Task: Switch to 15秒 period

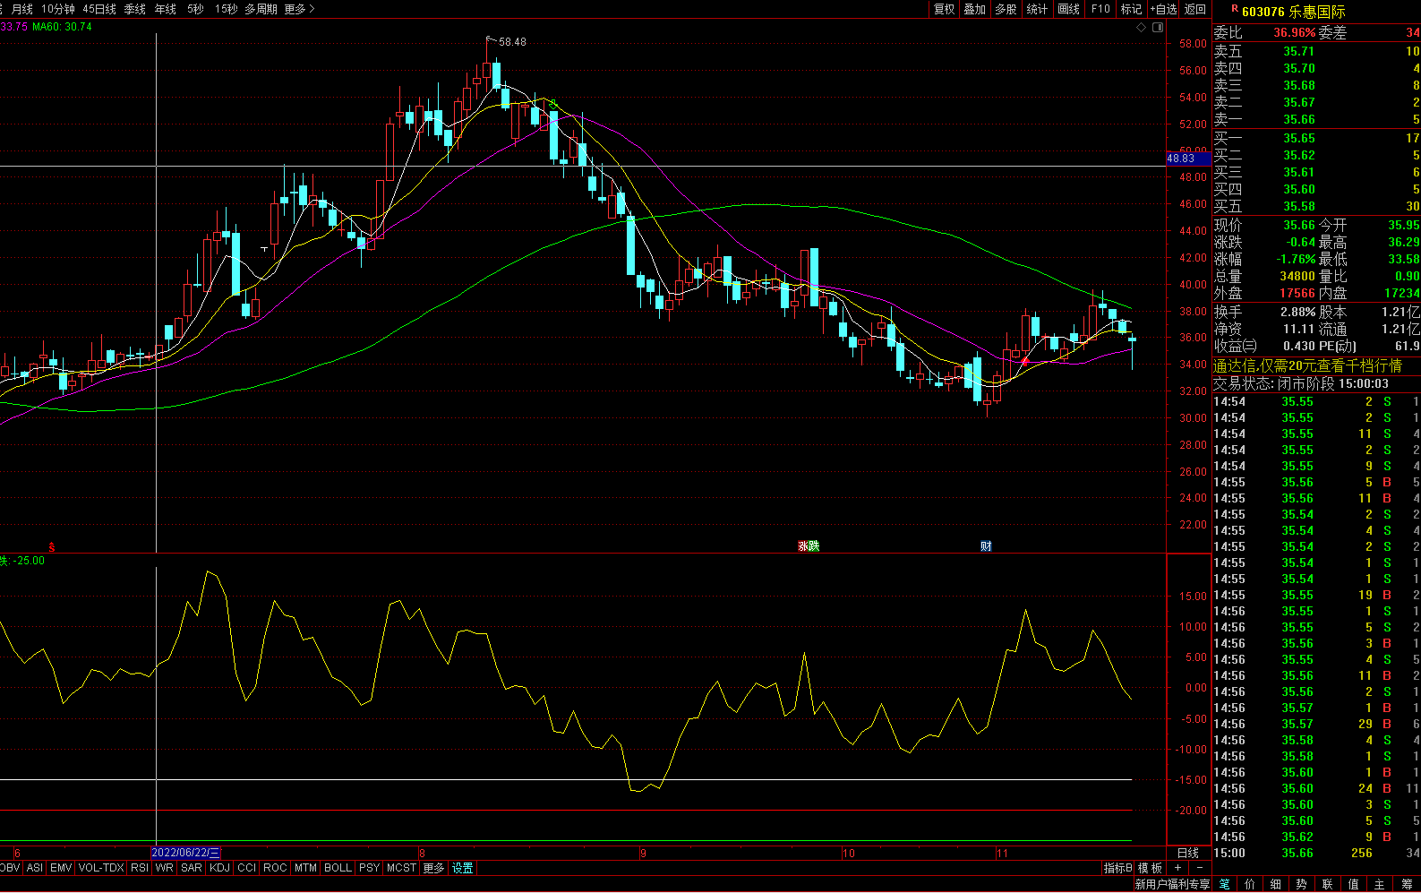Action: click(x=227, y=9)
